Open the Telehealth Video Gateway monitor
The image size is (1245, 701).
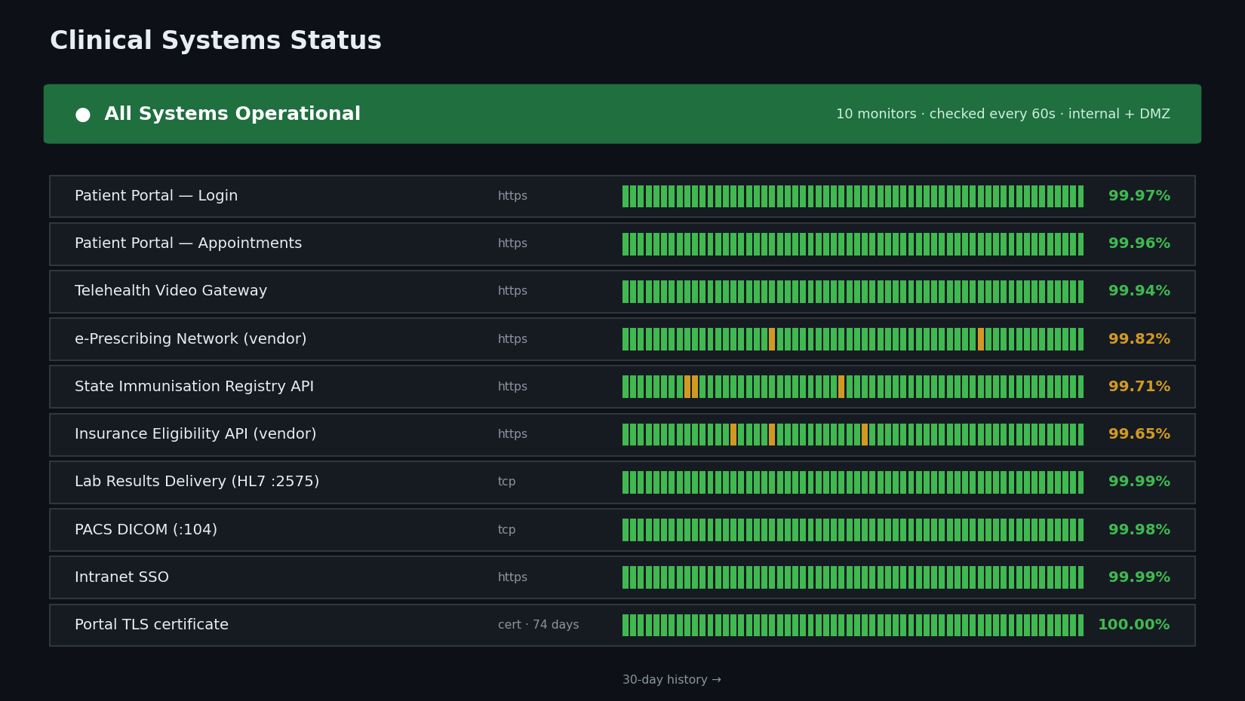tap(622, 291)
